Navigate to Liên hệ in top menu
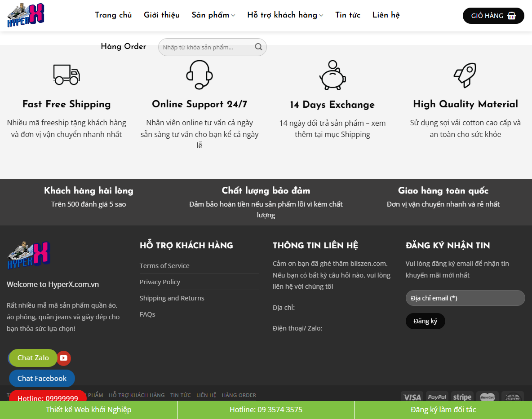This screenshot has height=419, width=532. [x=386, y=15]
